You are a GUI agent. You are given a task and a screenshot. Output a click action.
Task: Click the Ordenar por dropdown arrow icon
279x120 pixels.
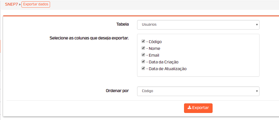coord(257,91)
